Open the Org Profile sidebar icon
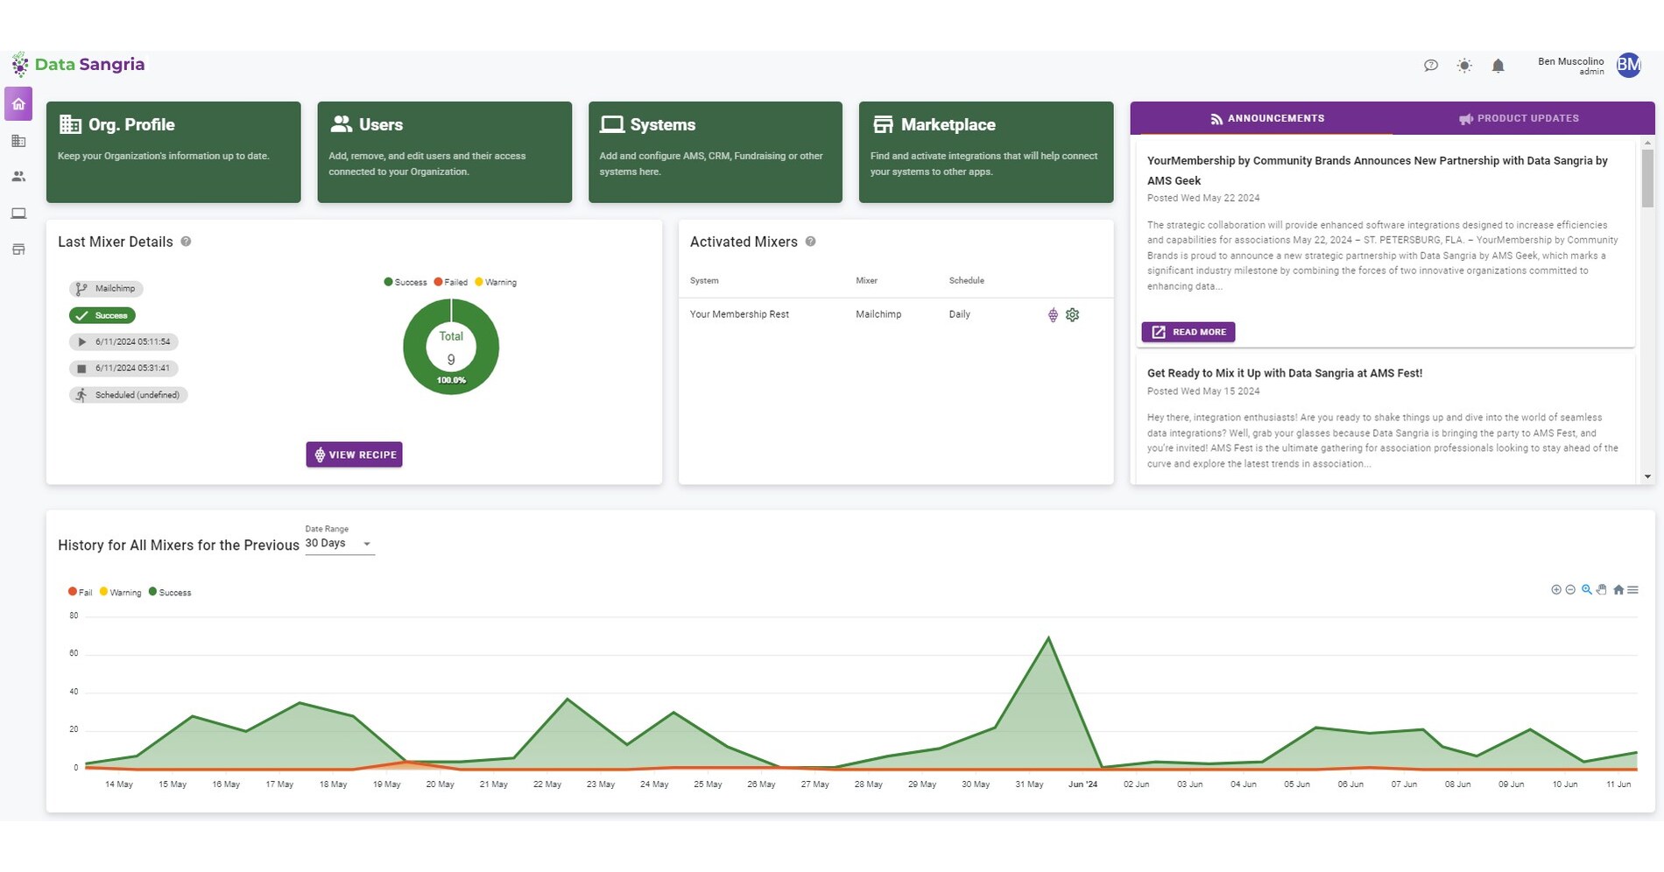The height and width of the screenshot is (872, 1664). [x=18, y=141]
